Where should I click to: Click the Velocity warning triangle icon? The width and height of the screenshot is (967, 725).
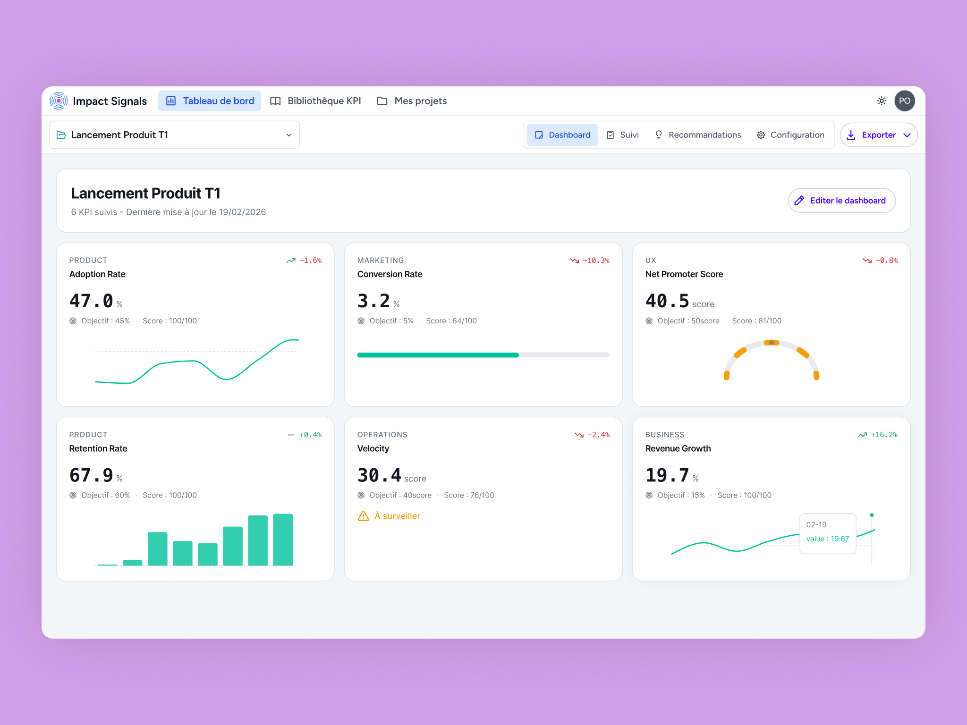(363, 516)
